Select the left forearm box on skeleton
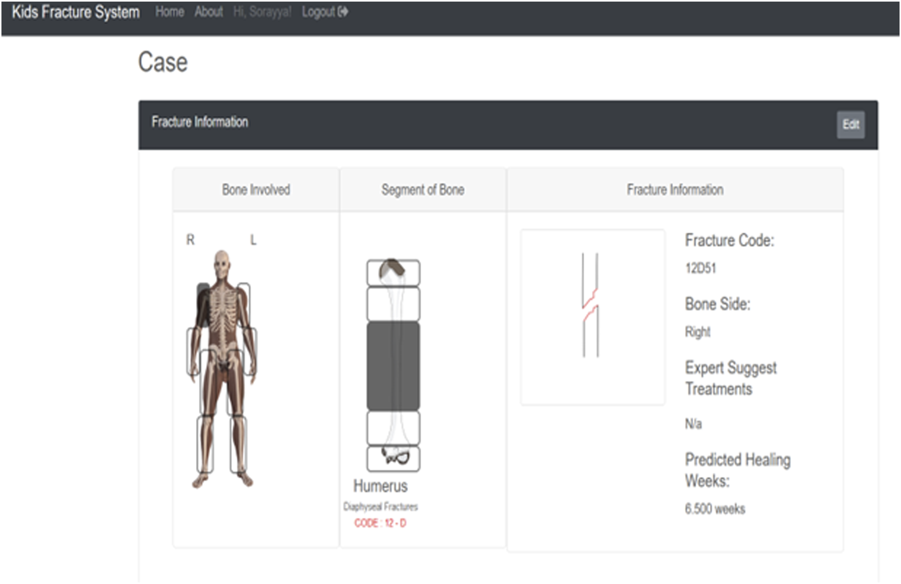This screenshot has height=584, width=901. [x=250, y=352]
